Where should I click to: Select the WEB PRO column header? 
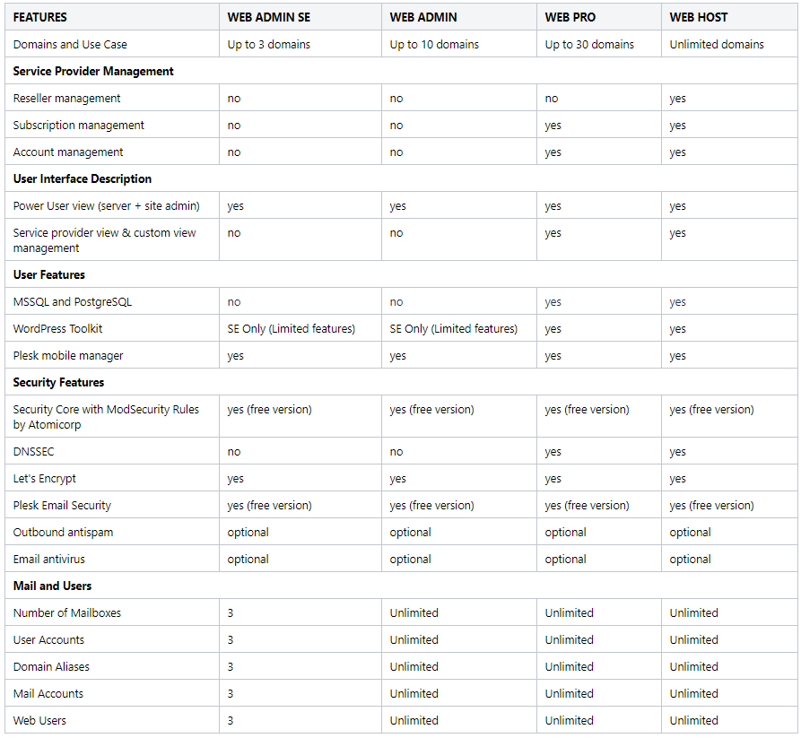(x=570, y=17)
